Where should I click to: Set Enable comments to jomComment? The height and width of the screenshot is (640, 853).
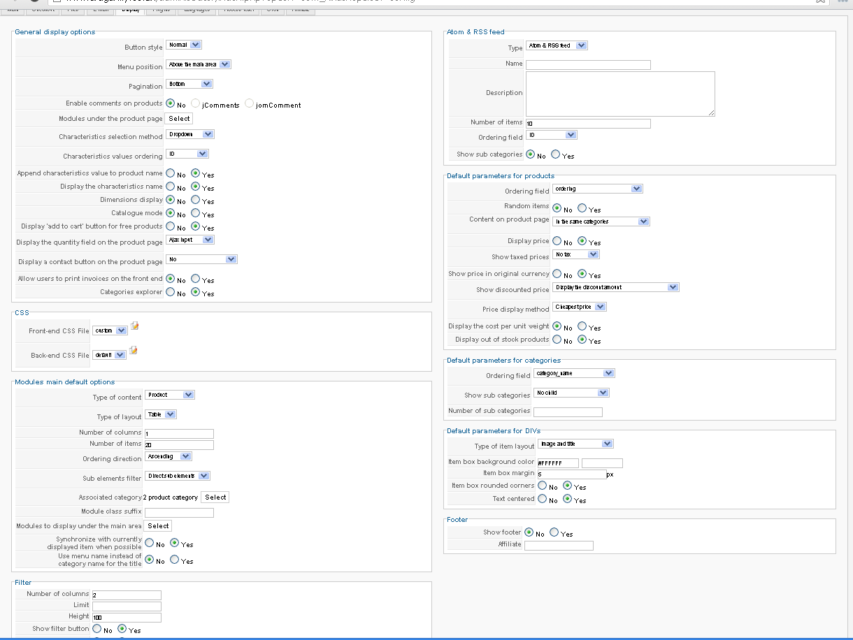(x=250, y=104)
